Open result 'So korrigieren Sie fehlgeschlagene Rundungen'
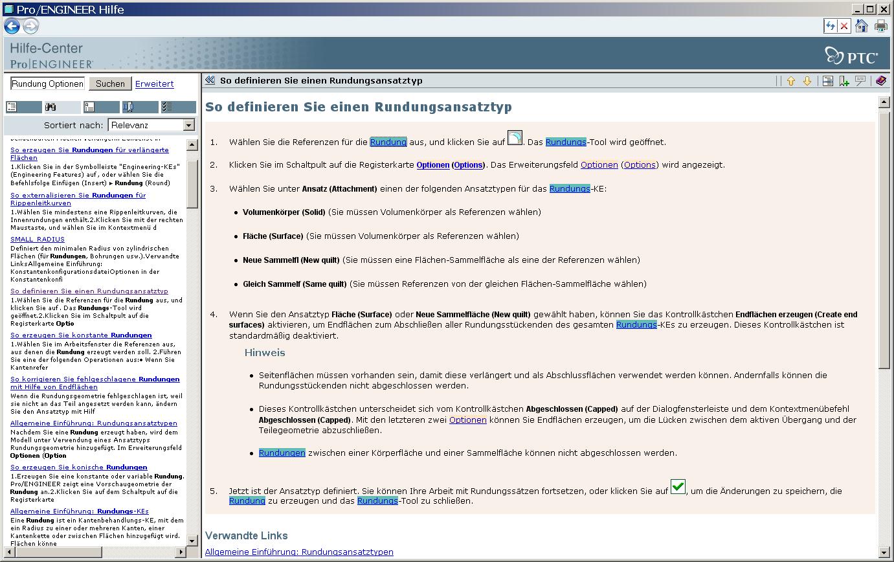Screen dimensions: 894x562 click(x=95, y=383)
